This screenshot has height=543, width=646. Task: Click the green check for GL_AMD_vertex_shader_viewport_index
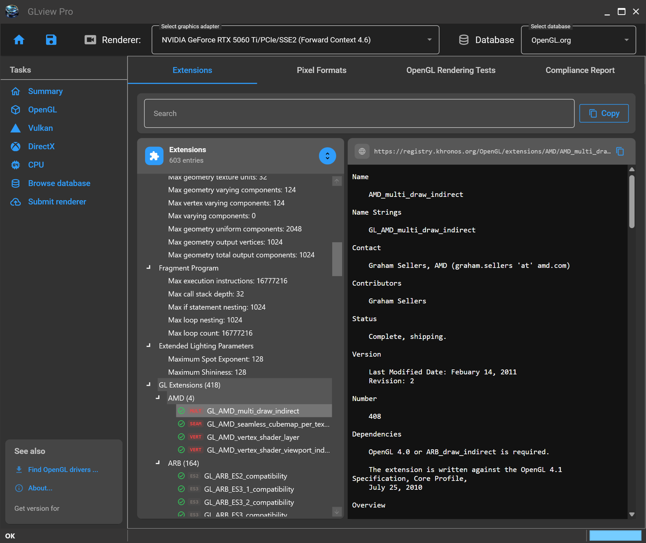[181, 450]
